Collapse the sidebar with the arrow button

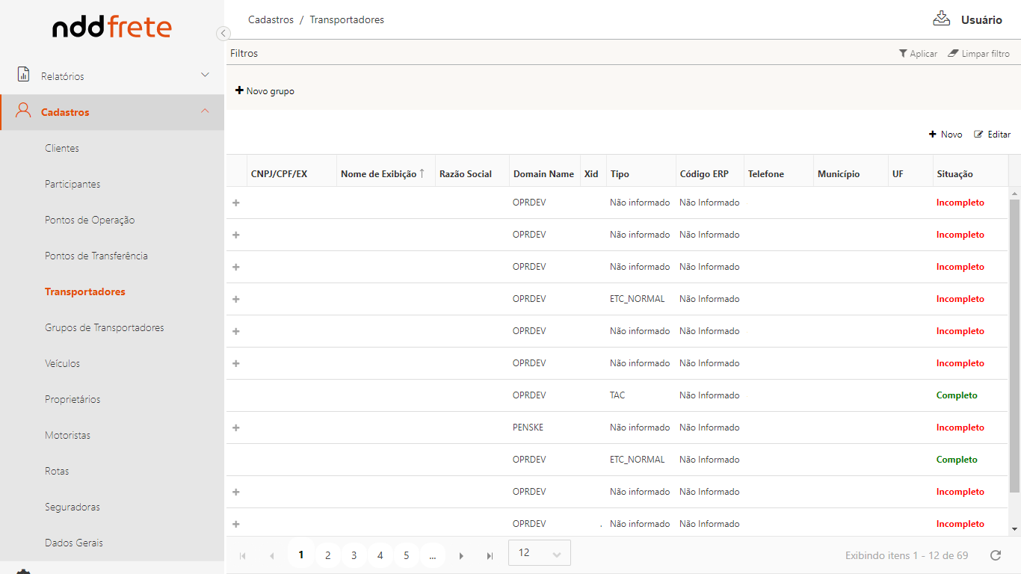(223, 33)
